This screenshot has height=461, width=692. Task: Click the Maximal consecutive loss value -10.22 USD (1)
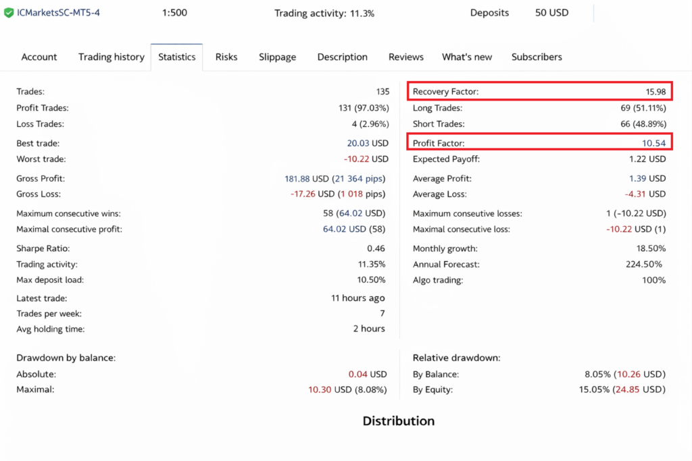pos(636,229)
